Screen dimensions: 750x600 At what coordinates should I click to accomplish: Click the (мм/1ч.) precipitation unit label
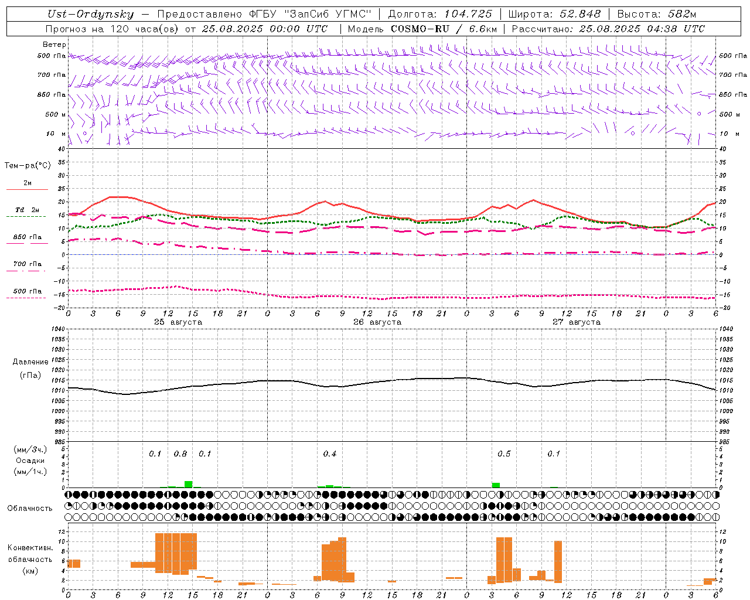click(x=30, y=472)
